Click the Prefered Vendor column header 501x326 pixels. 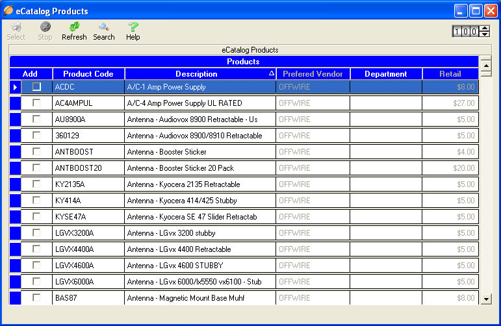pos(313,74)
